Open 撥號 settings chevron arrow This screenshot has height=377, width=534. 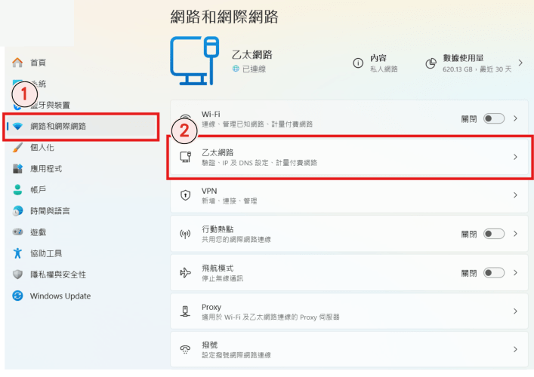[x=515, y=349]
